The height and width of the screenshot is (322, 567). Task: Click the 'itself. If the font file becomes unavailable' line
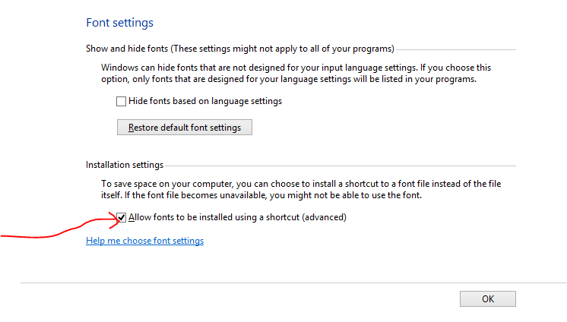[261, 195]
